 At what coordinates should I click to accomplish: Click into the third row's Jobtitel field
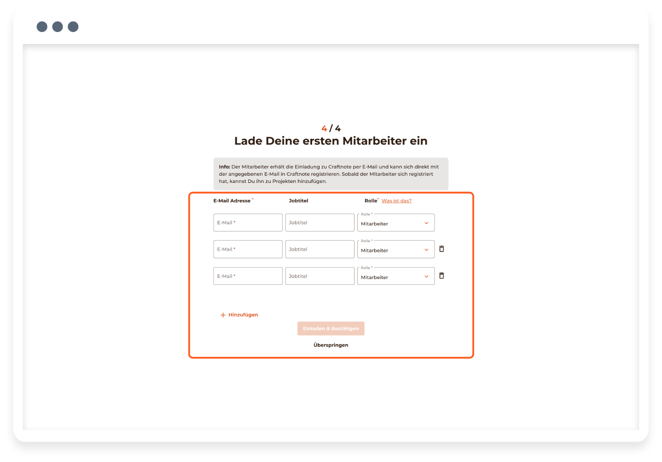tap(320, 276)
